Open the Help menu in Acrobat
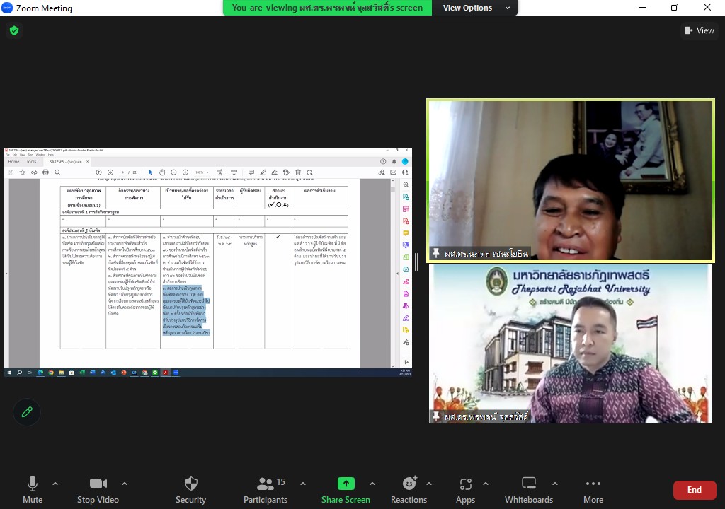 click(x=51, y=155)
